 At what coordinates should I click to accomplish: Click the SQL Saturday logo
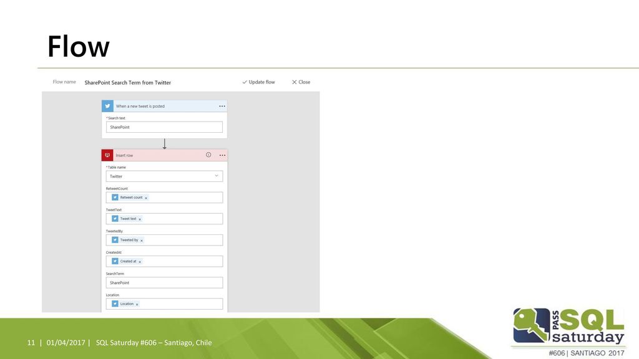point(568,327)
